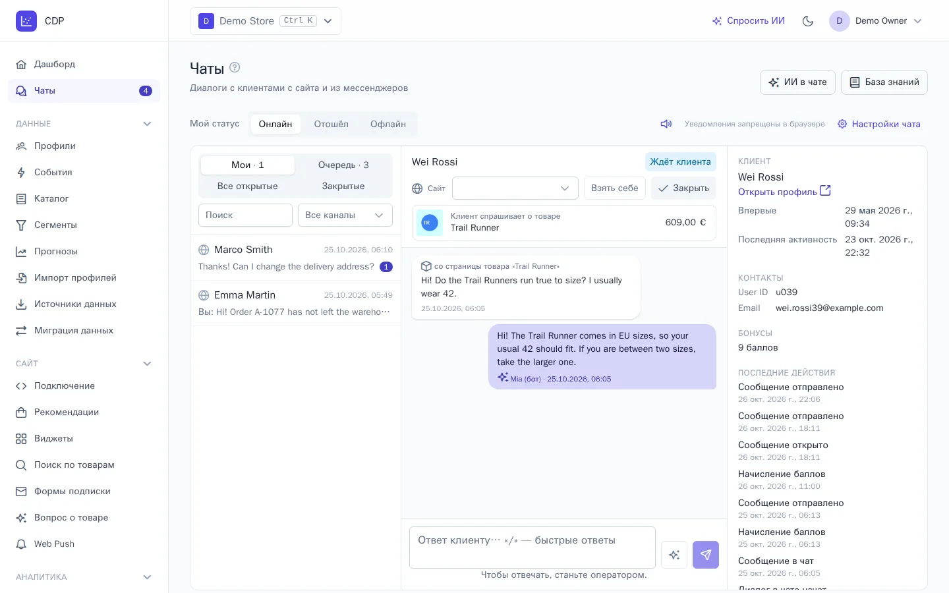Click Открыть профиль link
The image size is (949, 593).
click(x=784, y=192)
